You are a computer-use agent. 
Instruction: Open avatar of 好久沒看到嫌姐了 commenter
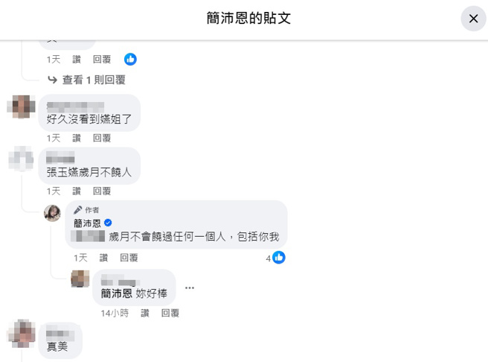click(x=21, y=107)
